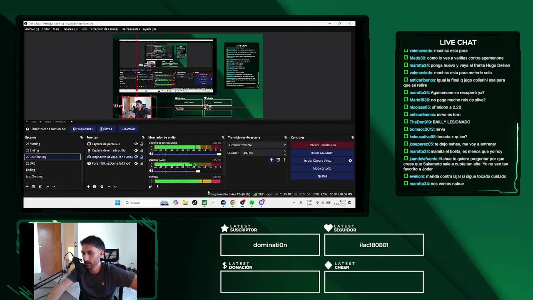Image resolution: width=533 pixels, height=300 pixels.
Task: Open the Vista menu
Action: pyautogui.click(x=56, y=29)
